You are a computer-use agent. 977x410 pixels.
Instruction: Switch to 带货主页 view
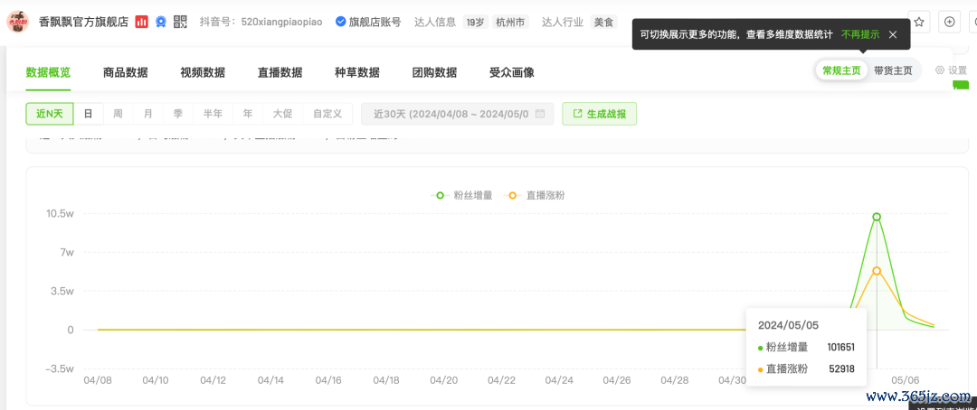[893, 70]
